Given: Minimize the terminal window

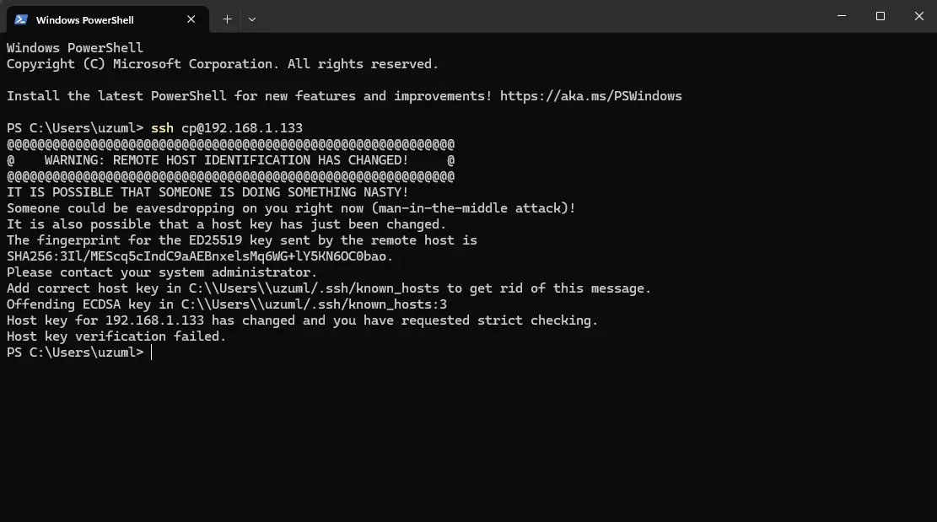Looking at the screenshot, I should (x=842, y=16).
